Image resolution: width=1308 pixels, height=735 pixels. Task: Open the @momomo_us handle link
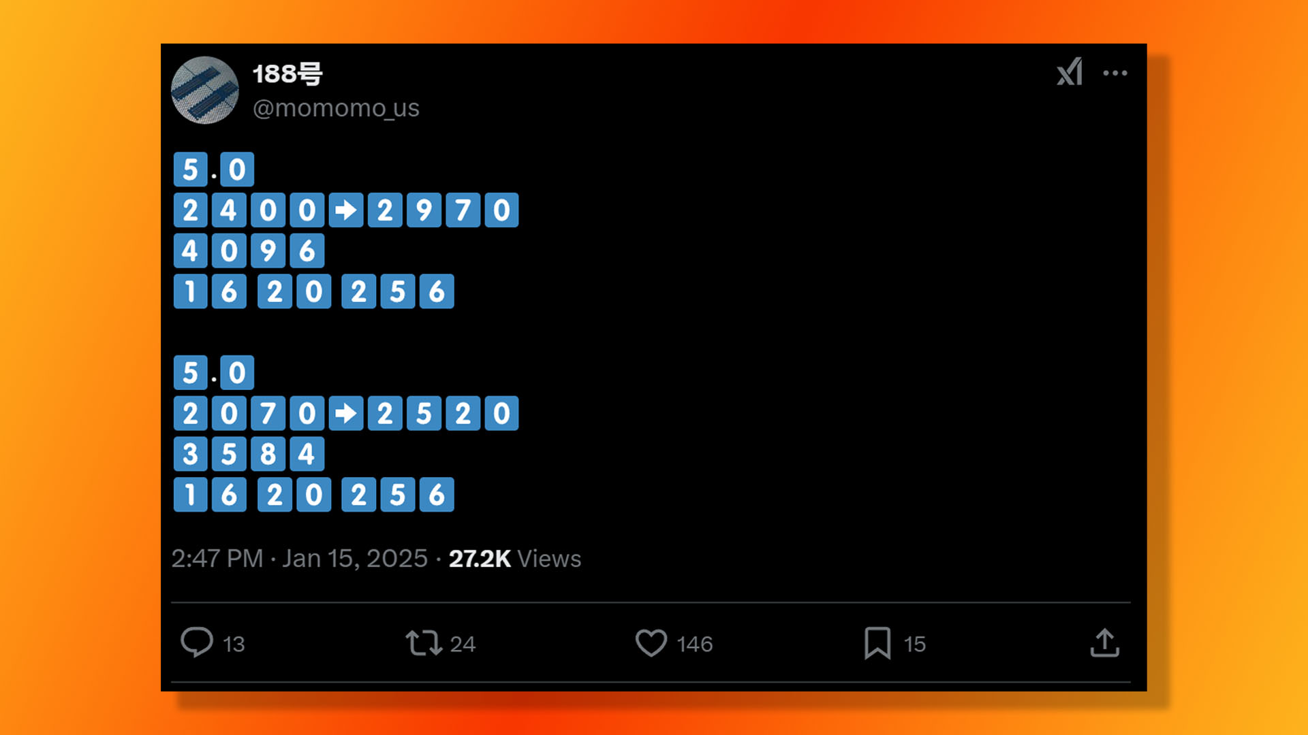336,108
